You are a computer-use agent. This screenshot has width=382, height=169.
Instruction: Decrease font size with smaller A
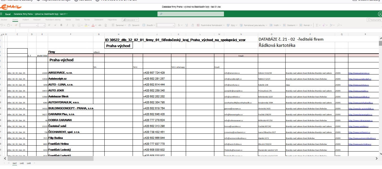tap(55, 25)
